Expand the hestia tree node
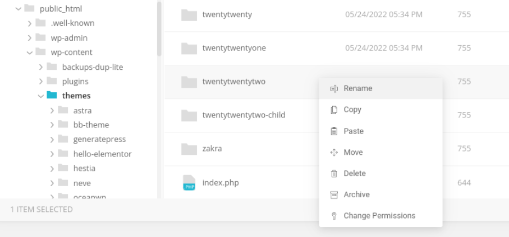The width and height of the screenshot is (509, 237). click(x=52, y=168)
